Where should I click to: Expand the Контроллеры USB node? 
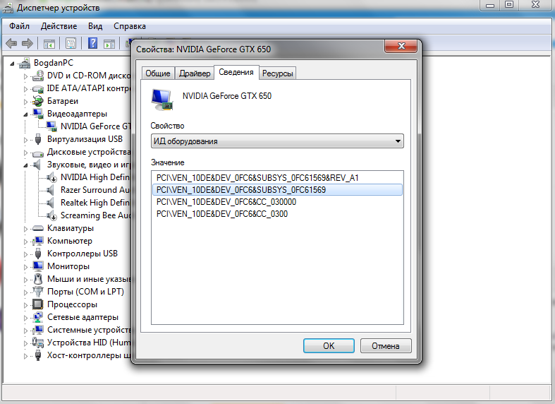(25, 254)
